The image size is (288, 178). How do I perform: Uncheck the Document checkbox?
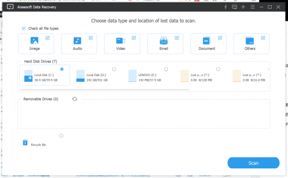coord(220,38)
